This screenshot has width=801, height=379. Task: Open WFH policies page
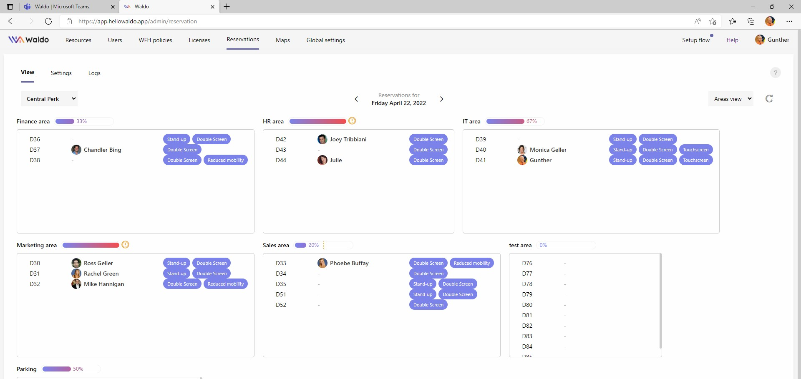tap(155, 40)
